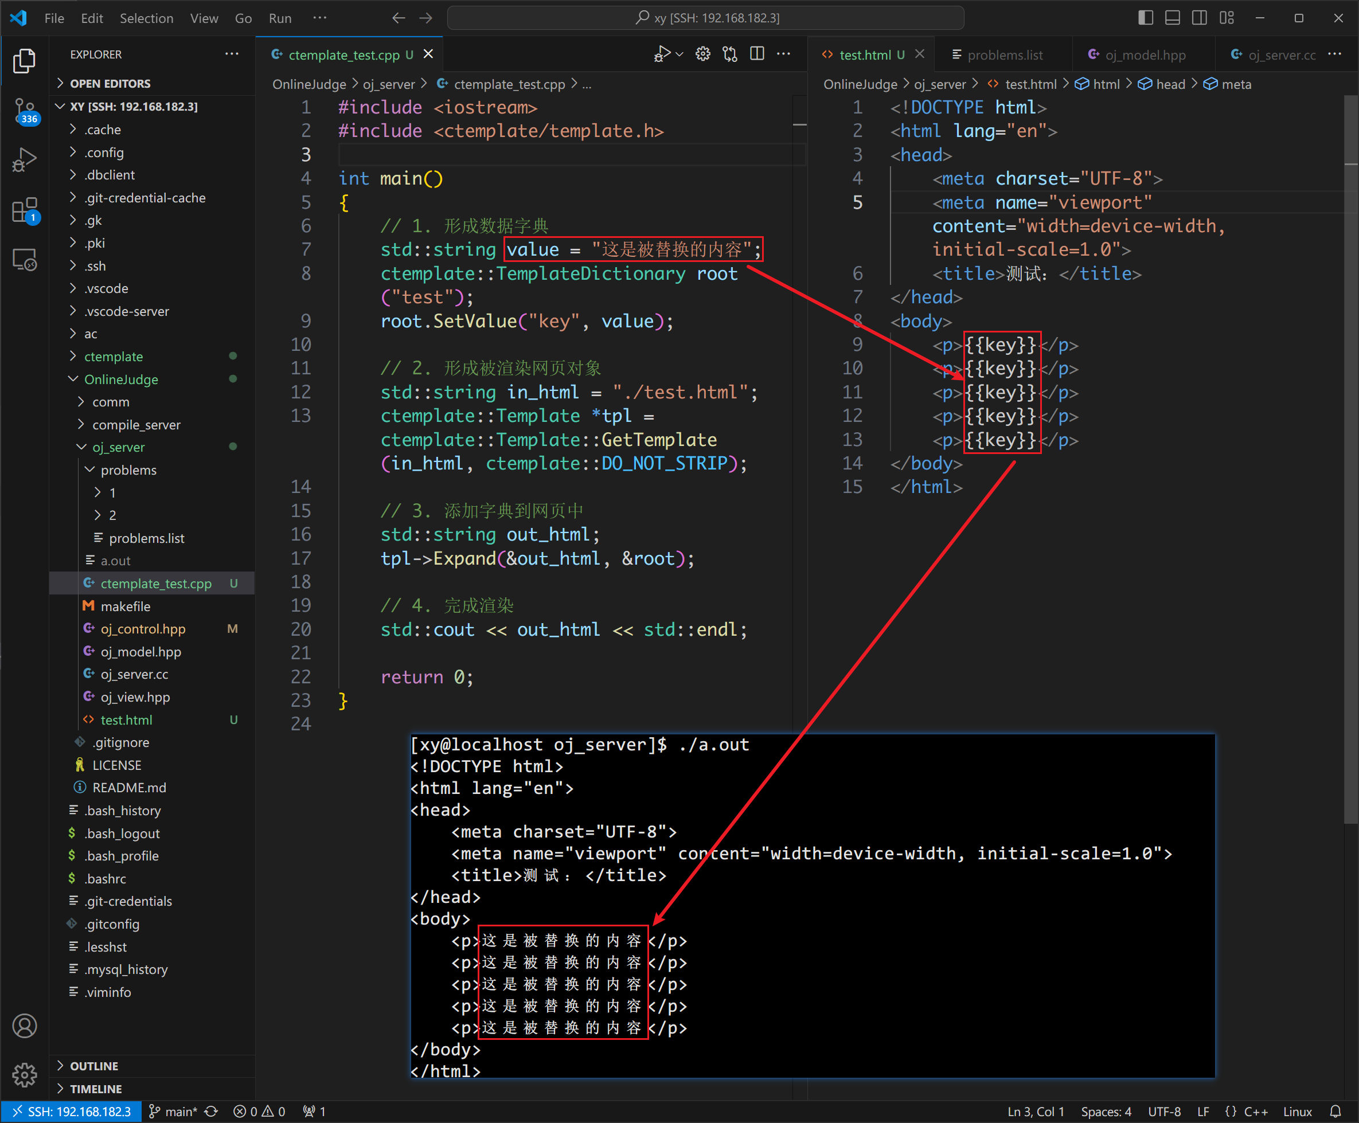Expand the compile_server folder

pyautogui.click(x=136, y=424)
